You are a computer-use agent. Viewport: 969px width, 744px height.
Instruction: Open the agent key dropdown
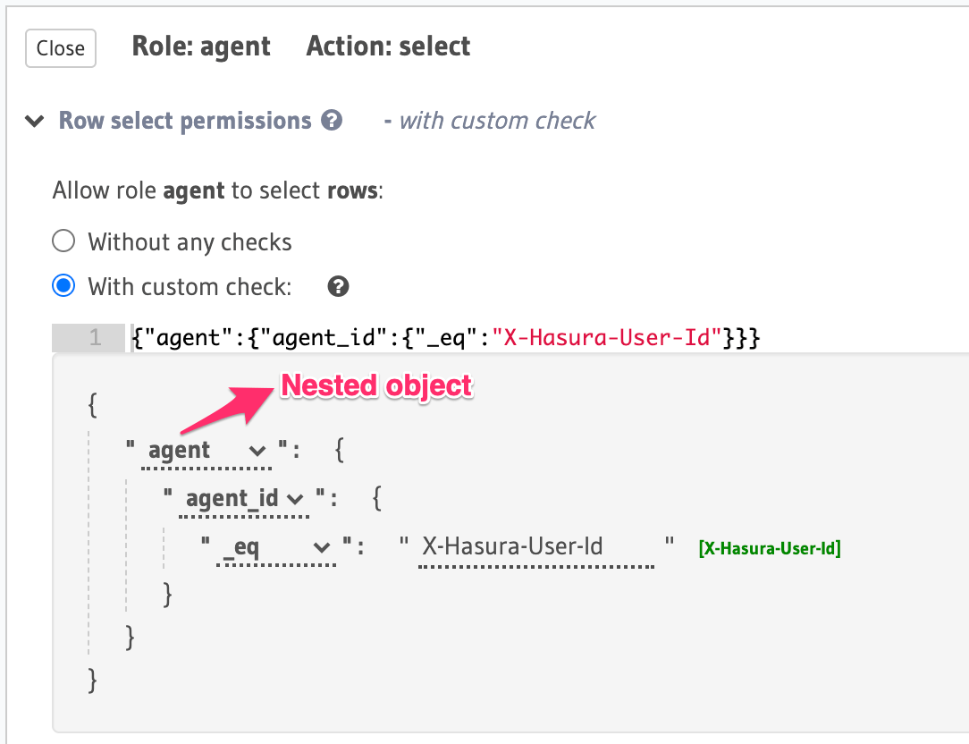[x=207, y=451]
